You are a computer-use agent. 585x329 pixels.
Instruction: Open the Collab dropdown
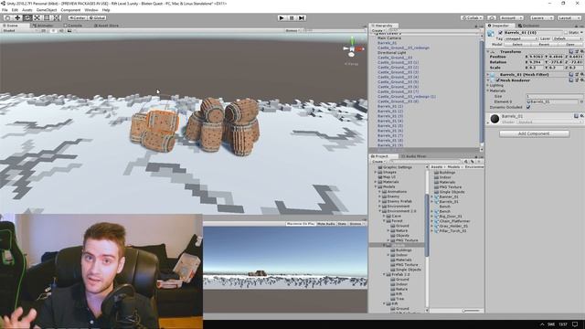(472, 18)
